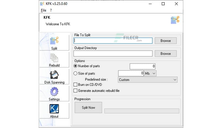
Task: Click the Number of parts value field
Action: (142, 66)
